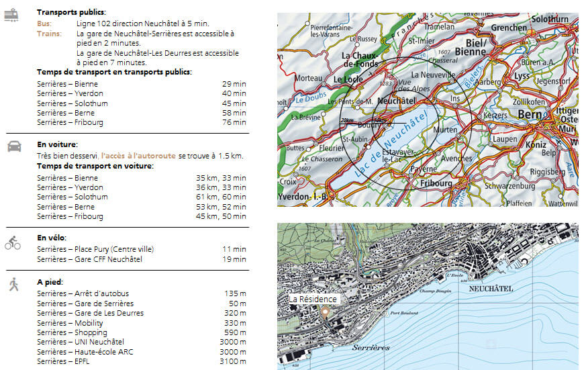Click the orange Bus label
This screenshot has width=586, height=370.
pyautogui.click(x=44, y=24)
